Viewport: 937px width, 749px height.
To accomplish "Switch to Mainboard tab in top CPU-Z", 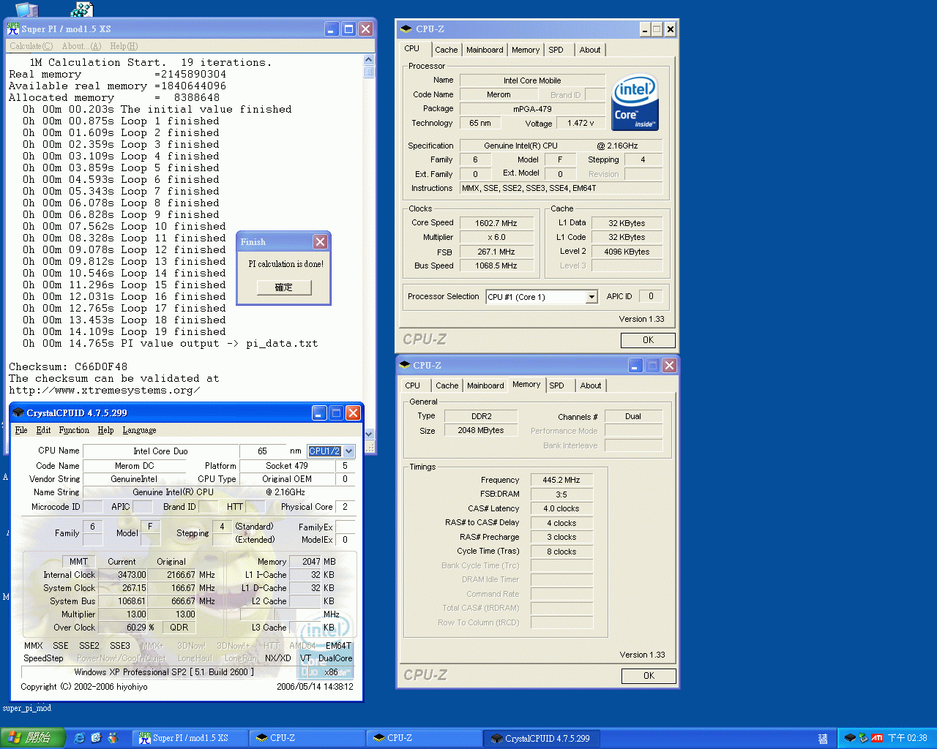I will [485, 50].
